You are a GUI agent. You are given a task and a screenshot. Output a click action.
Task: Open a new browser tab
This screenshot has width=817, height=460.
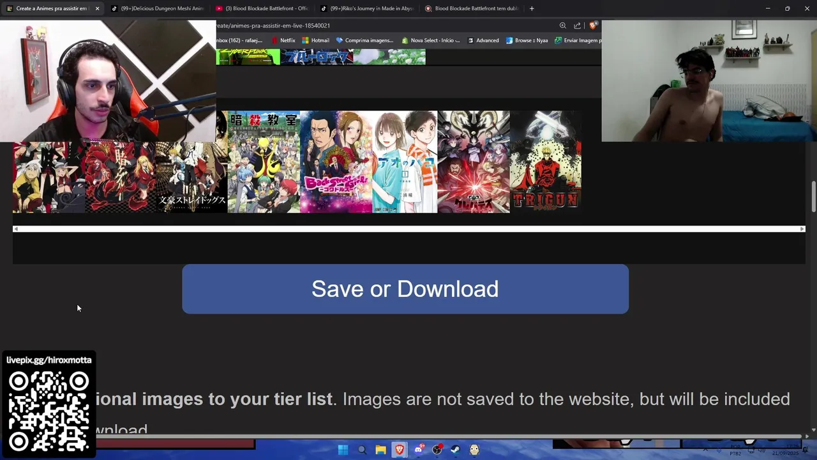click(x=531, y=8)
